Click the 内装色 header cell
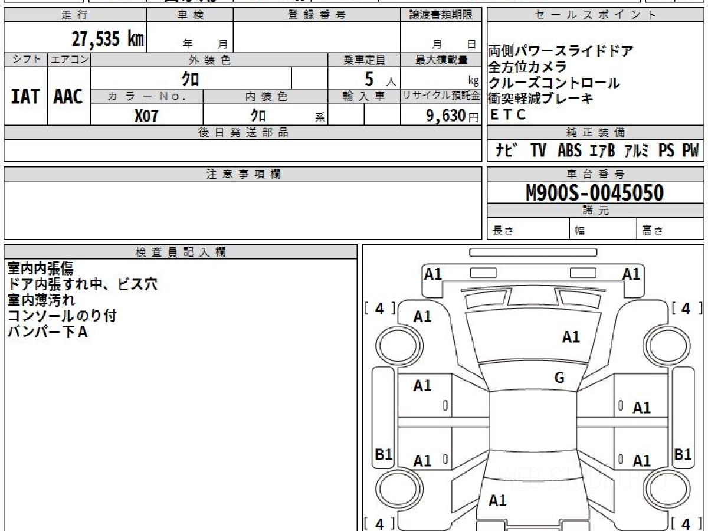Viewport: 708px width, 531px height. pos(265,97)
